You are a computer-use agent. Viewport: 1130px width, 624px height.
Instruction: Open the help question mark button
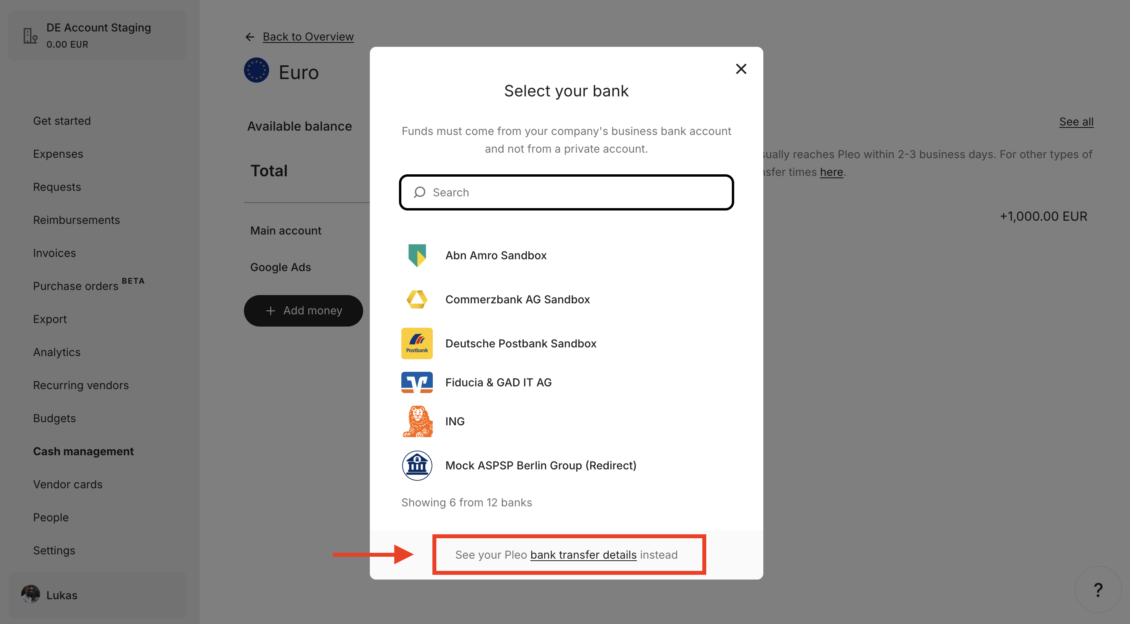click(x=1098, y=590)
